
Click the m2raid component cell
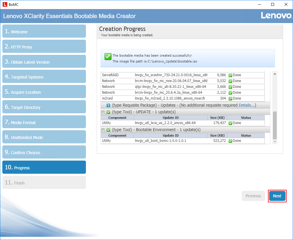107,98
